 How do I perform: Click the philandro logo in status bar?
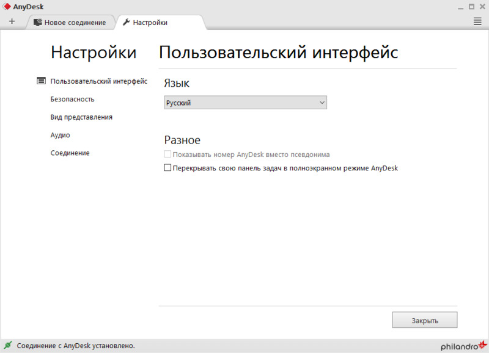(x=464, y=345)
